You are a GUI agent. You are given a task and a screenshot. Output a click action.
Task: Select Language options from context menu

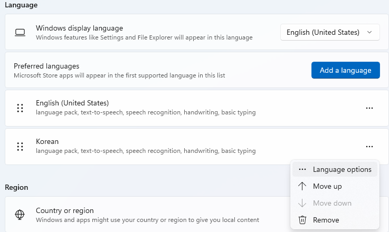(x=335, y=169)
